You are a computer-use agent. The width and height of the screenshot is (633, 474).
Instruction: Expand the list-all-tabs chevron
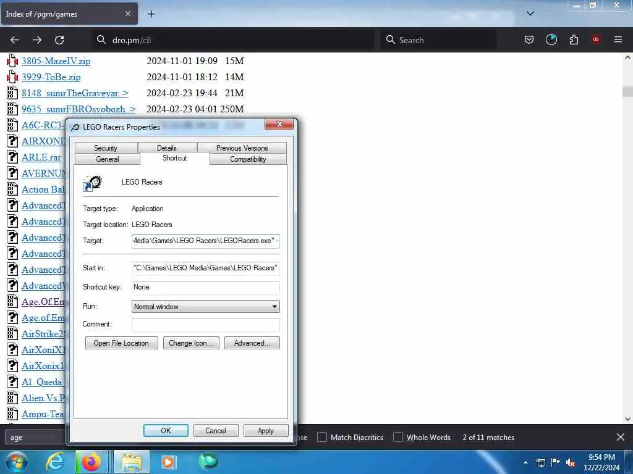pos(530,14)
